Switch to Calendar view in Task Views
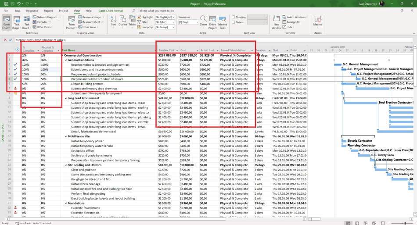Image resolution: width=417 pixels, height=225 pixels. 42,22
